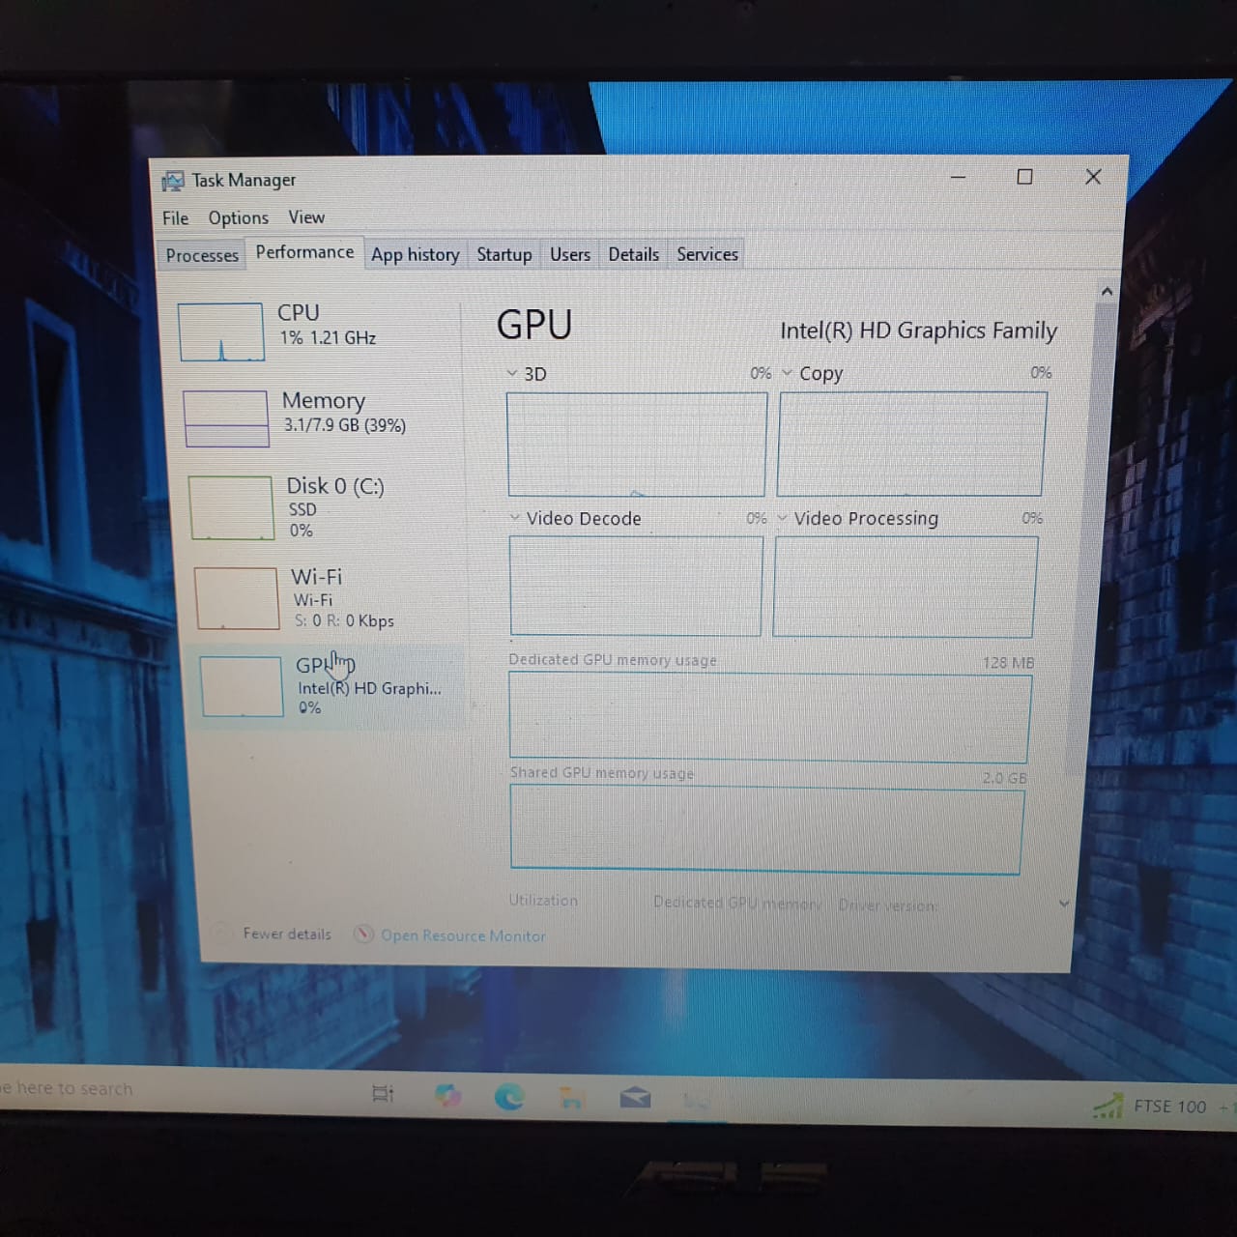
Task: Open the Mail app from the taskbar
Action: tap(635, 1098)
